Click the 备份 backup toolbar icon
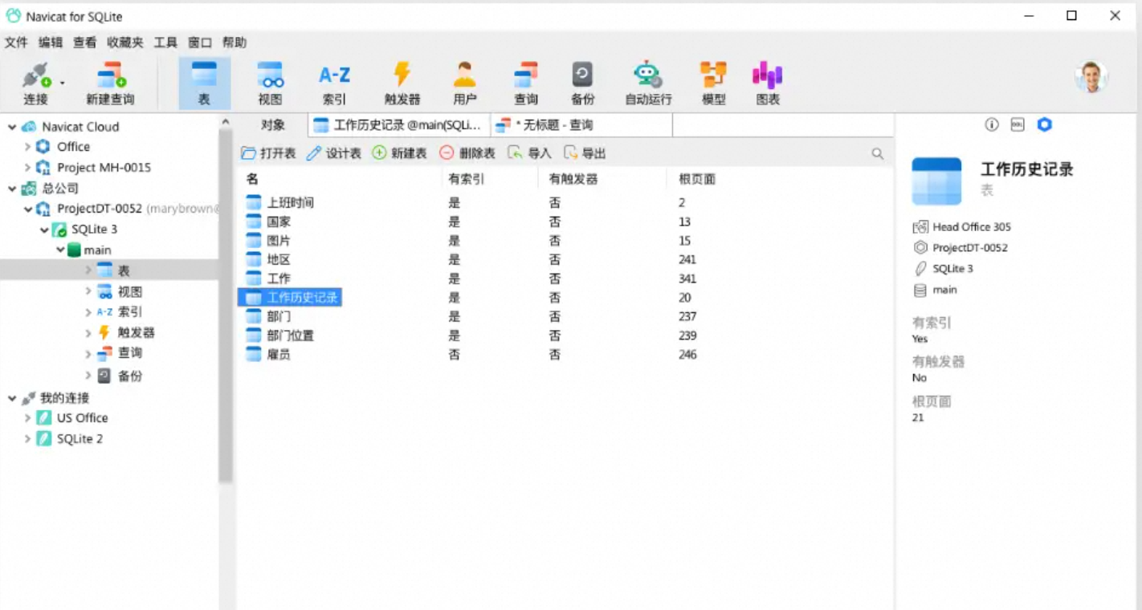The width and height of the screenshot is (1142, 610). pos(582,83)
